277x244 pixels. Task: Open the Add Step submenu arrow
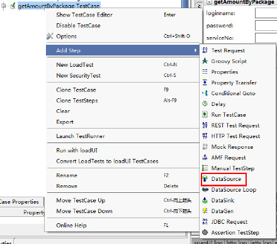tap(195, 50)
